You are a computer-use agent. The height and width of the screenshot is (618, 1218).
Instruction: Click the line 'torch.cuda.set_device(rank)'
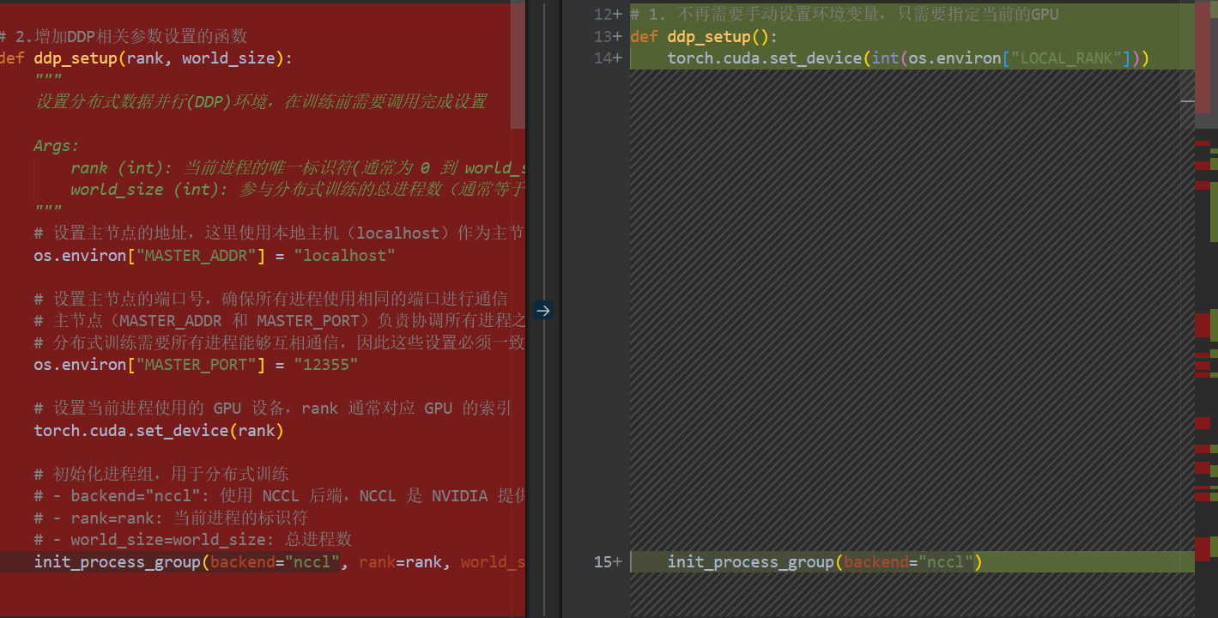tap(159, 430)
